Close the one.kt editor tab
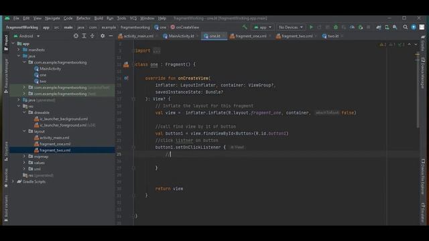The width and height of the screenshot is (429, 241). pos(224,36)
